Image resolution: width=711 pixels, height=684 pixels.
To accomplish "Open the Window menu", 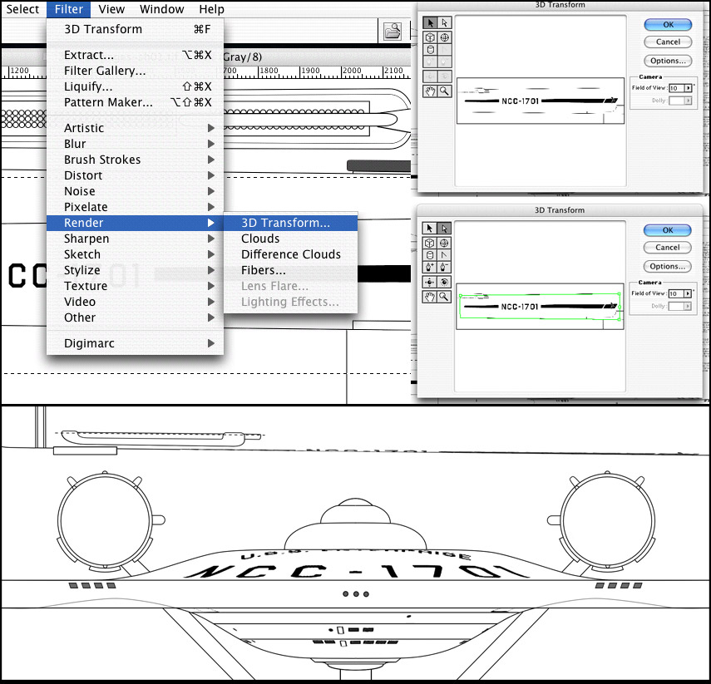I will (162, 9).
